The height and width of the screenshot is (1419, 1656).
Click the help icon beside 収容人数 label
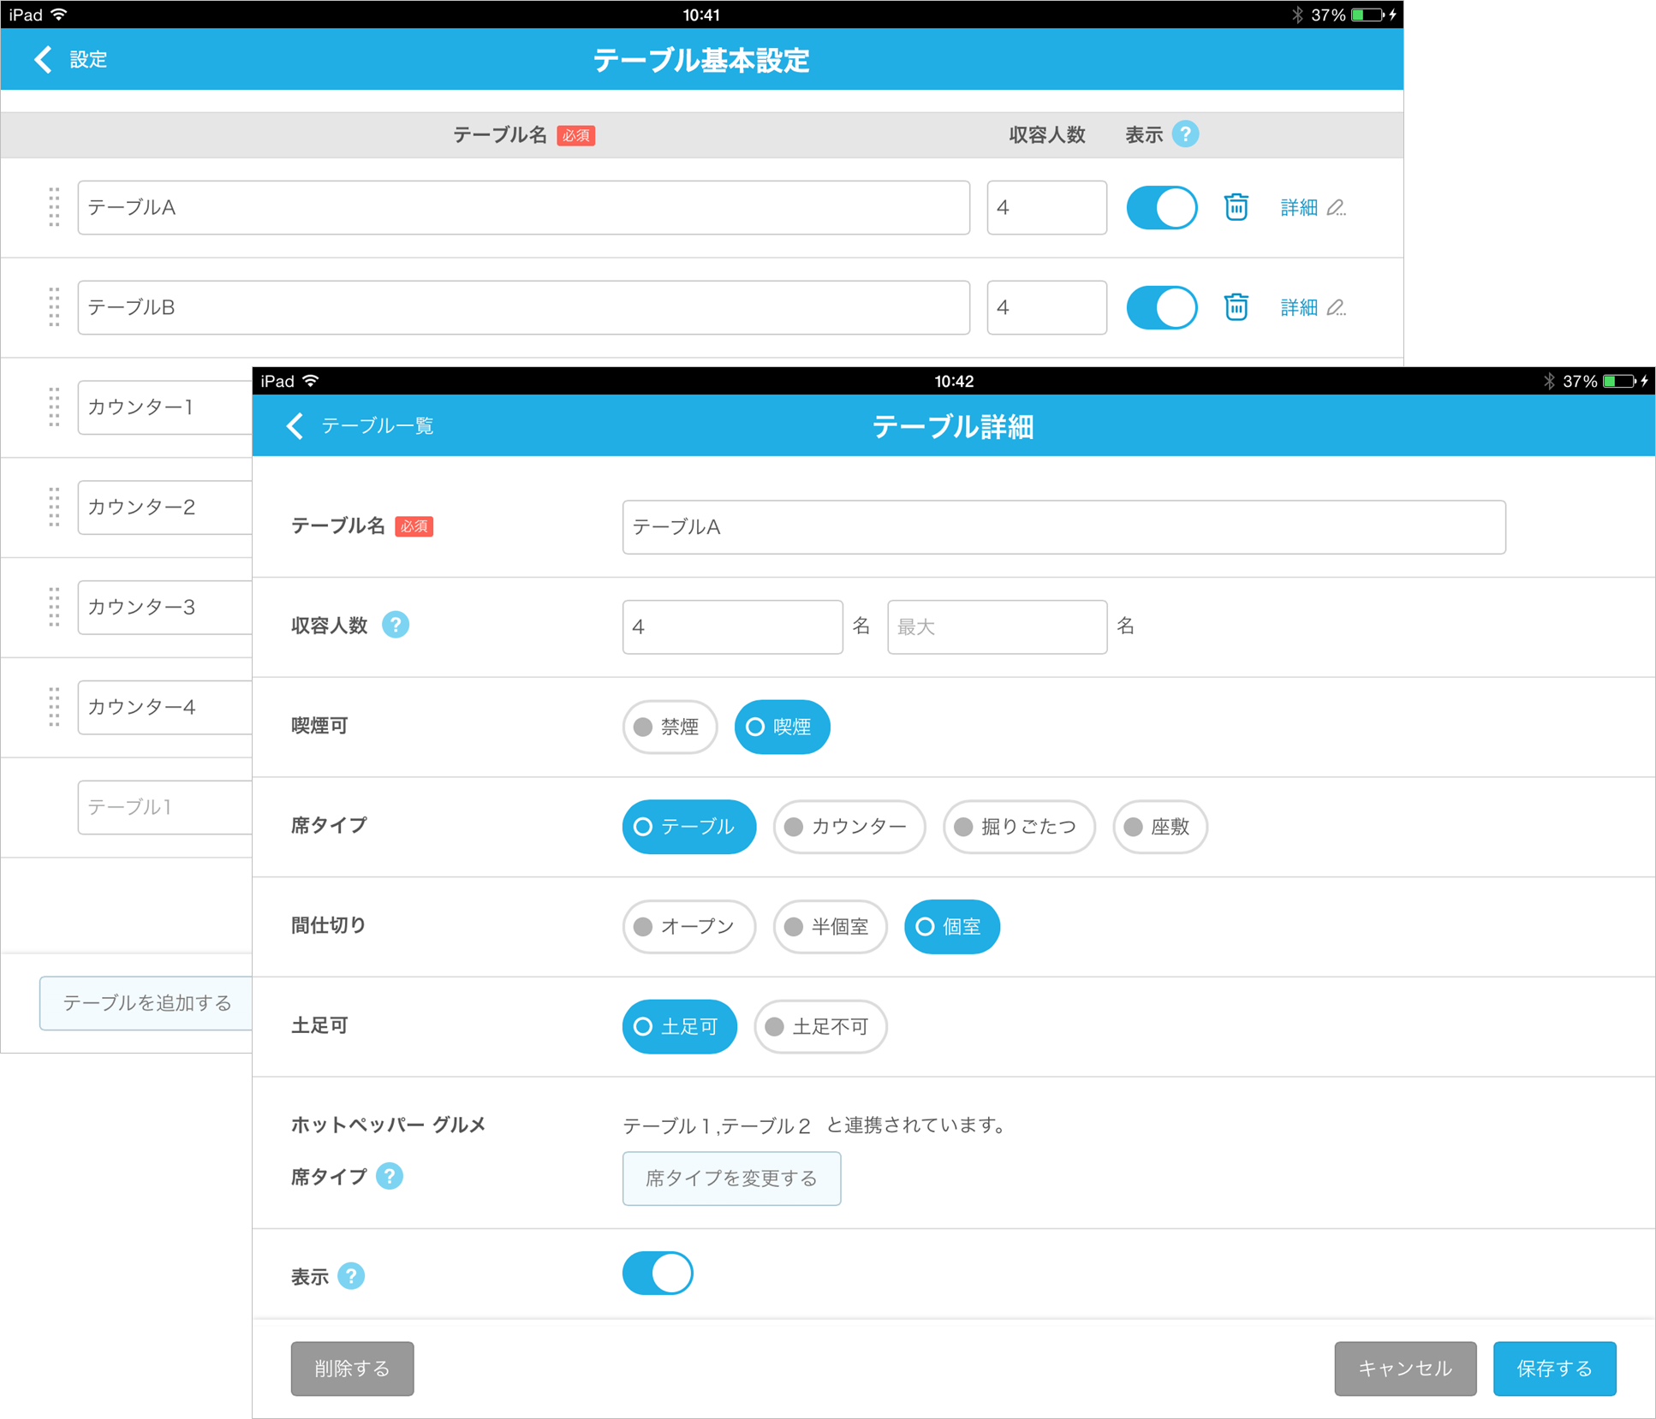(395, 625)
